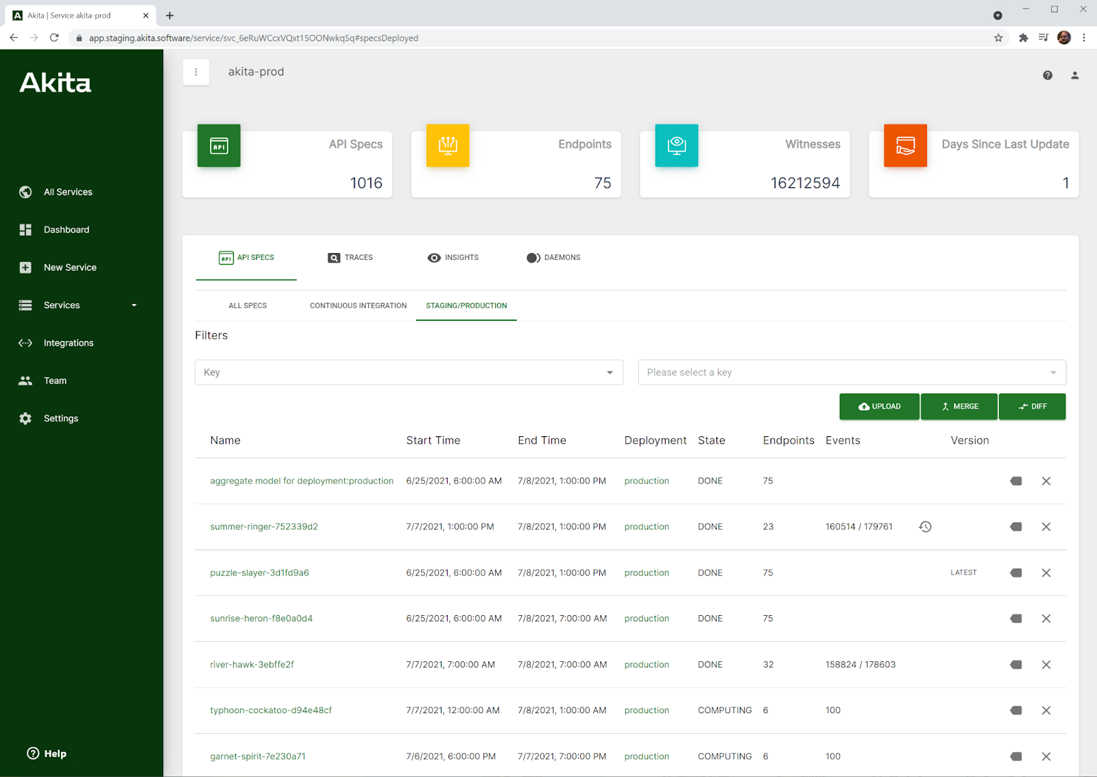Image resolution: width=1097 pixels, height=777 pixels.
Task: Open the user account icon in header
Action: click(1074, 75)
